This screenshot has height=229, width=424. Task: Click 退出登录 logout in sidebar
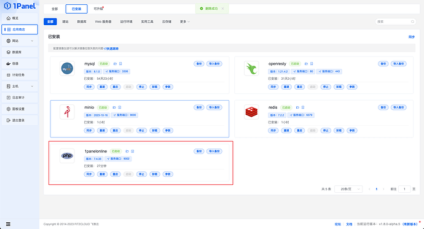[20, 120]
